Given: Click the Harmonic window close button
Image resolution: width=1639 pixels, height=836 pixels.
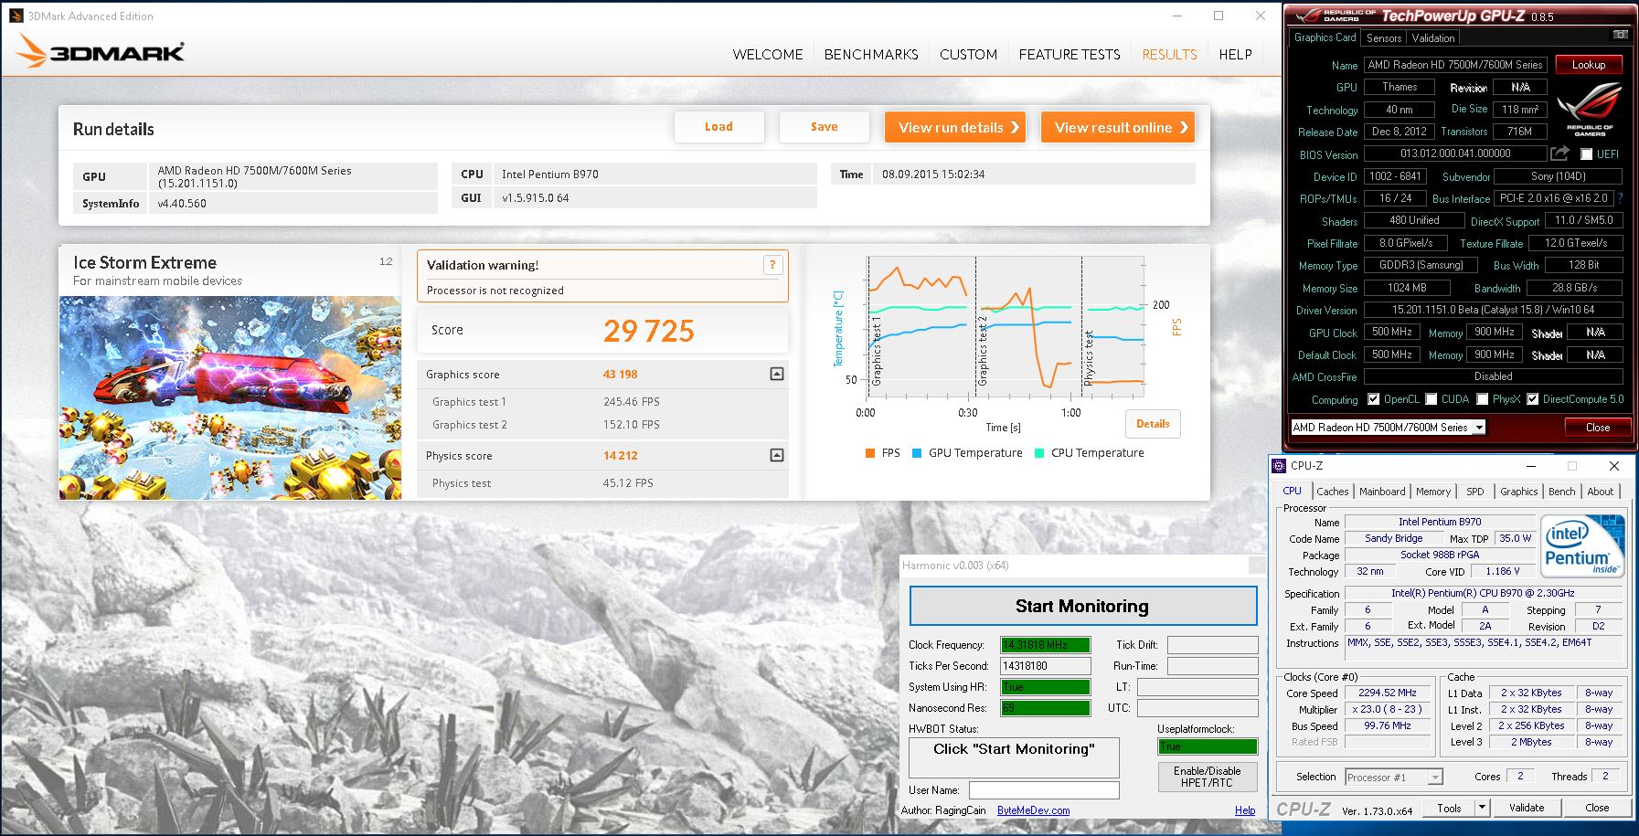Looking at the screenshot, I should [x=1257, y=566].
